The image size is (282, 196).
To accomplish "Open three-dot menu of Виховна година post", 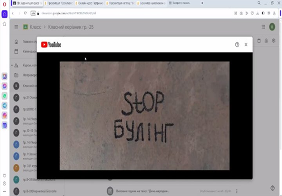I will coord(237,191).
